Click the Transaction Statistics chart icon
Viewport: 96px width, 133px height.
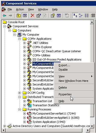click(29, 105)
